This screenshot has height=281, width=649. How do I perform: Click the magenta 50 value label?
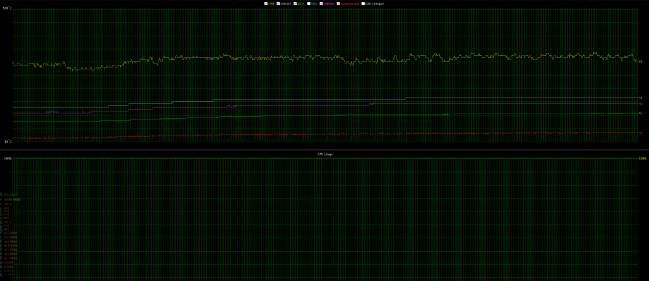pyautogui.click(x=640, y=104)
